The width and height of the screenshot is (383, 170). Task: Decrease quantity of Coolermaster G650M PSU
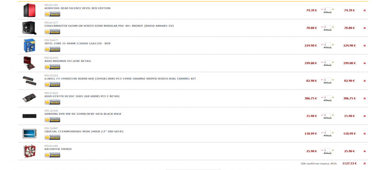coord(322,27)
